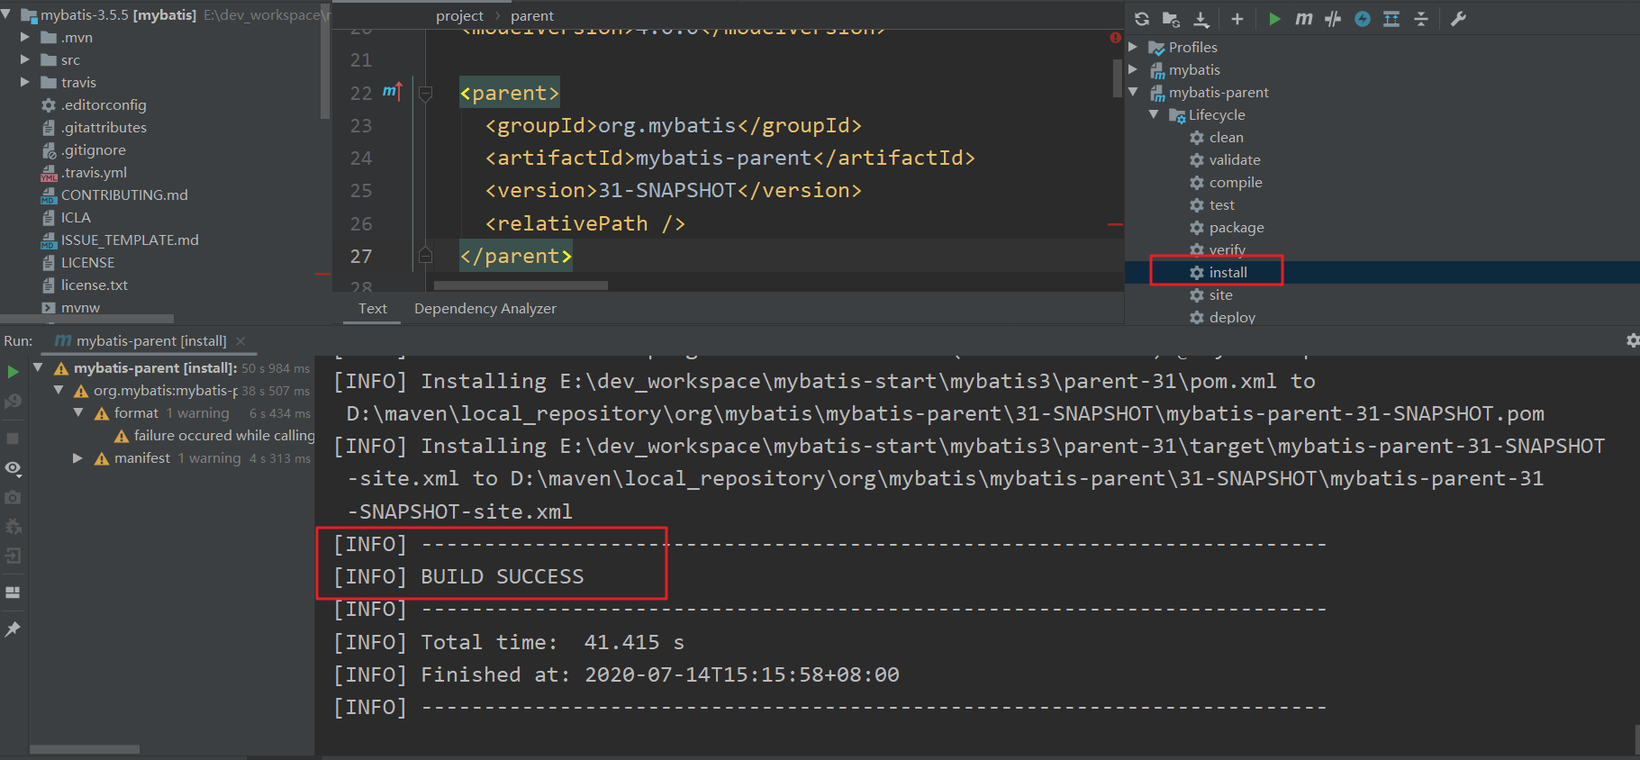This screenshot has width=1640, height=760.
Task: Click Generate Sources and Update Folders icon
Action: tap(1171, 19)
